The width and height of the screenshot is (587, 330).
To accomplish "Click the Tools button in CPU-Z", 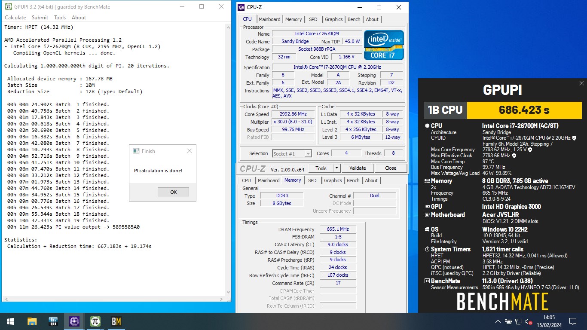I will [321, 168].
